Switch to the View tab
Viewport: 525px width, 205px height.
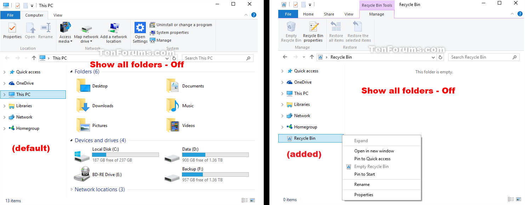(58, 15)
